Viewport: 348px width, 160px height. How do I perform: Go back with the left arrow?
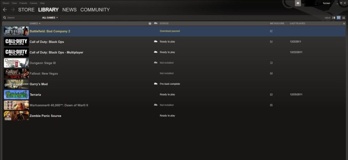point(5,10)
